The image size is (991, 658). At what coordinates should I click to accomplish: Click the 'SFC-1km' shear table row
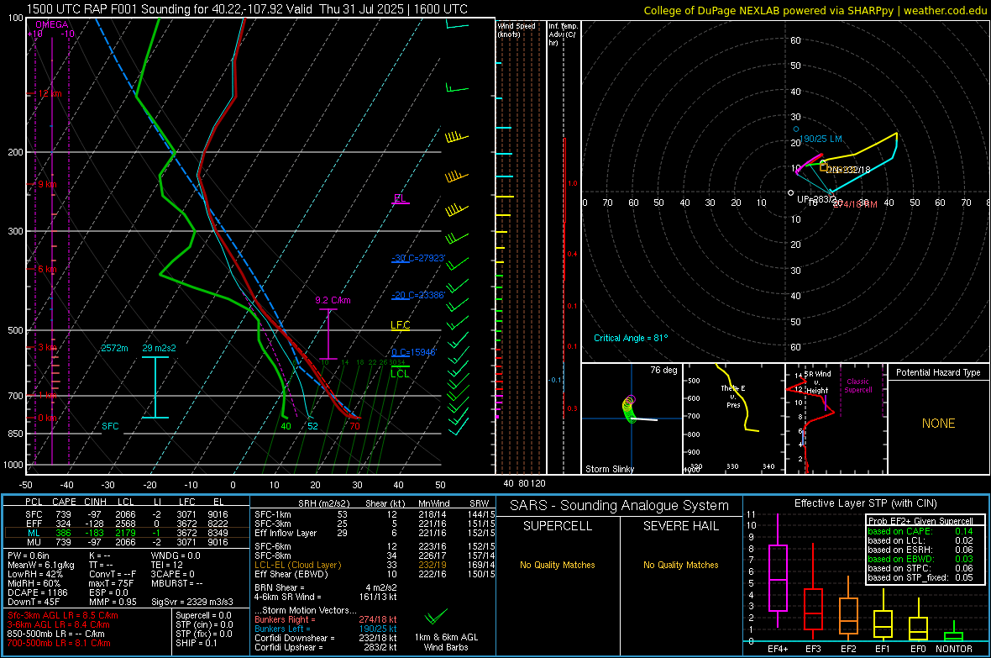click(374, 514)
